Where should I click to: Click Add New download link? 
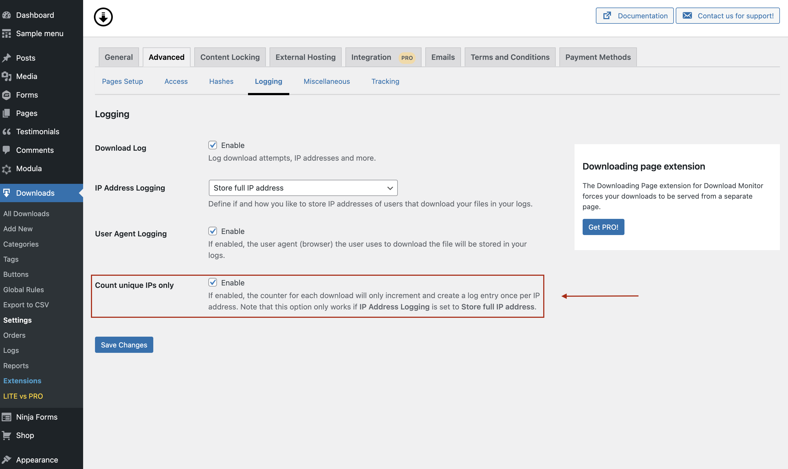[x=18, y=229]
